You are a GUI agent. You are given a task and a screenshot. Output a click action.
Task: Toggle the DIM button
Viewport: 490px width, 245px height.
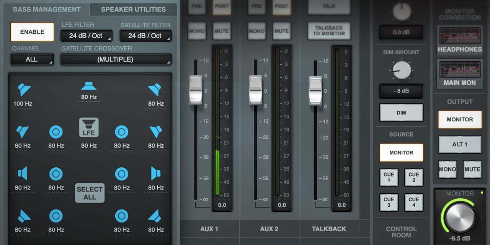pyautogui.click(x=401, y=113)
